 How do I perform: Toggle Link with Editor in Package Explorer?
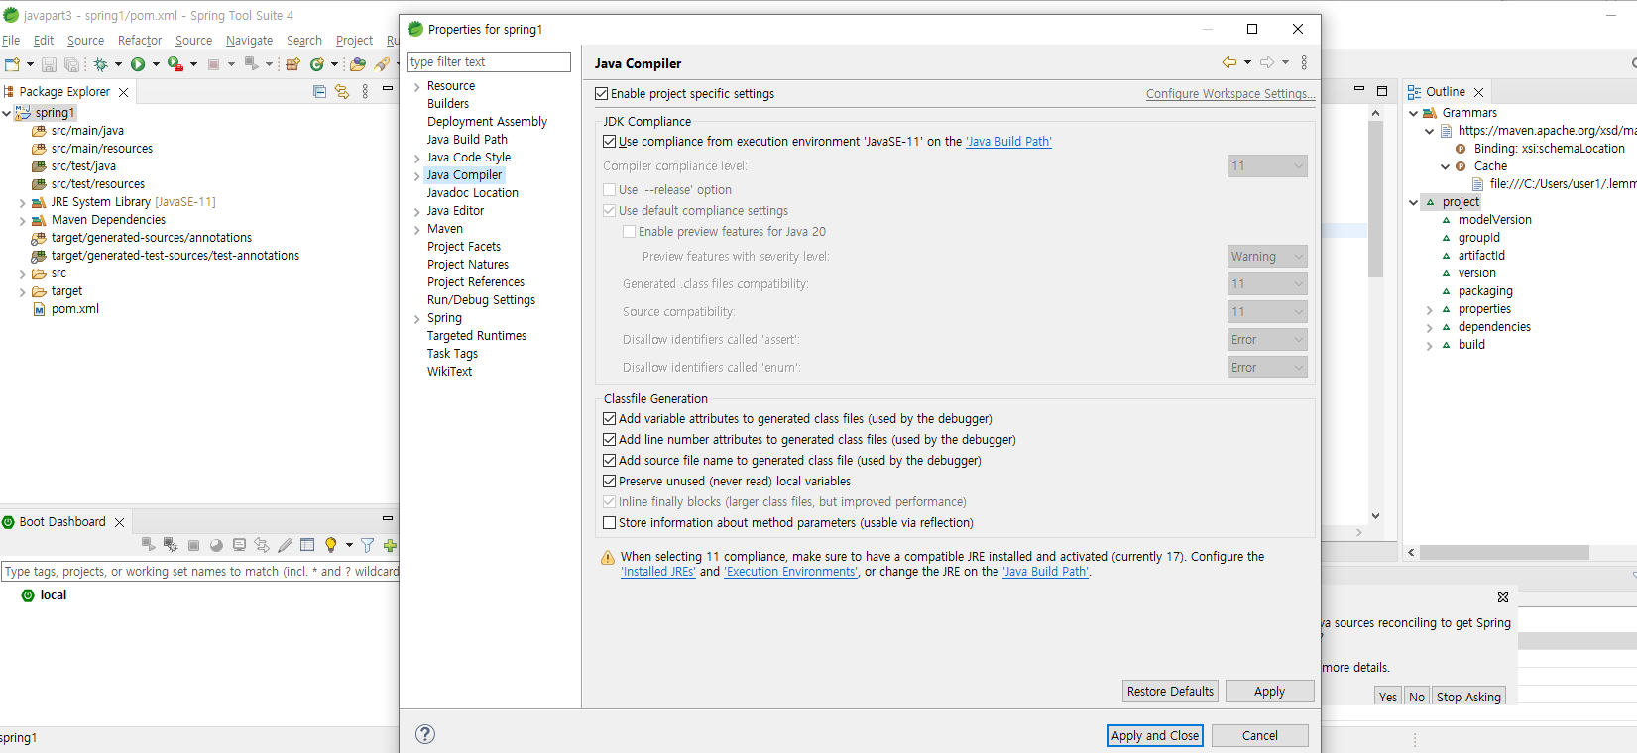pyautogui.click(x=342, y=91)
